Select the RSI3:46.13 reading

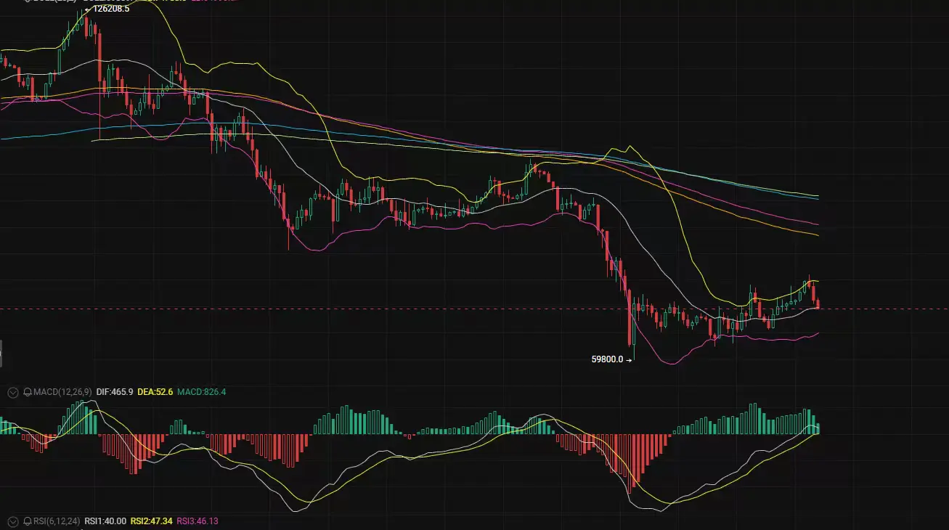[x=198, y=521]
